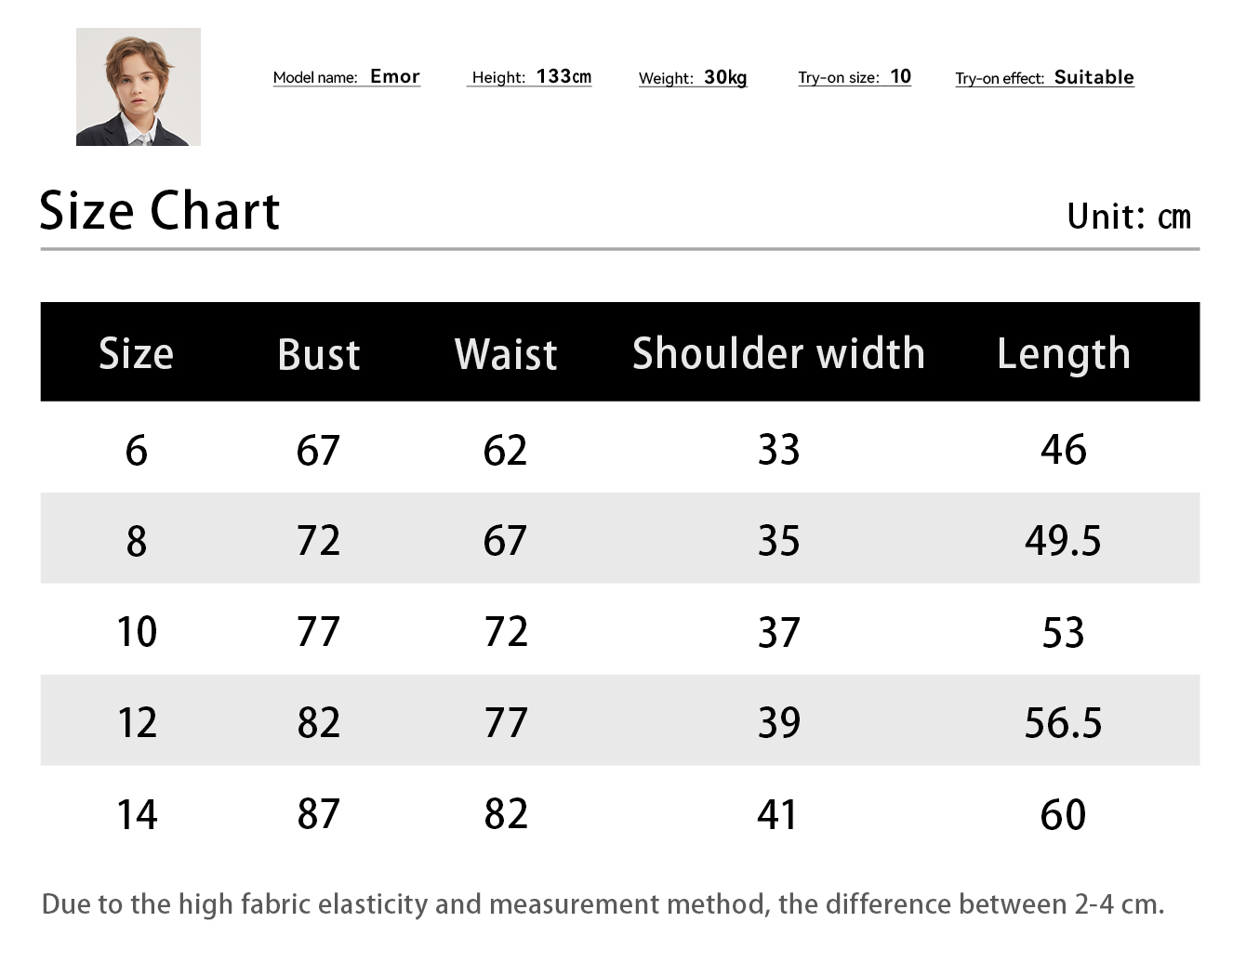
Task: Click the bust value 87
Action: point(319,814)
